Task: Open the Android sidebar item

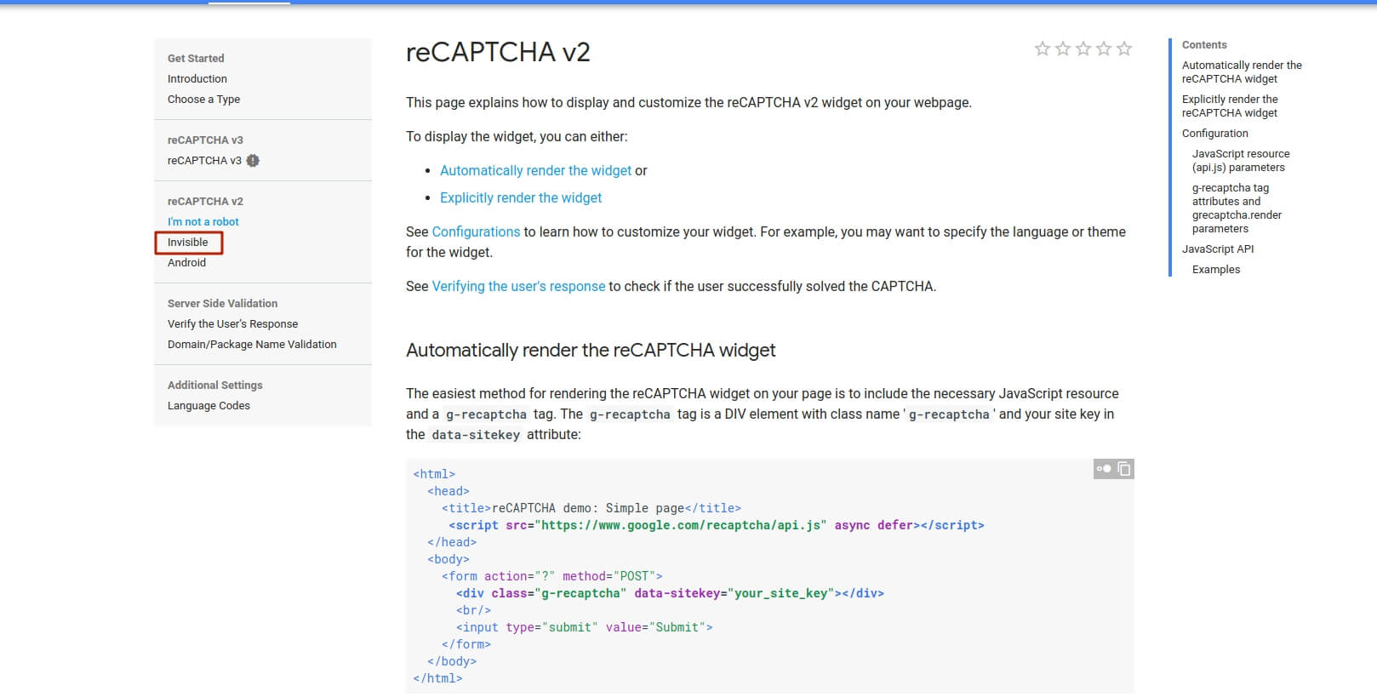Action: tap(186, 263)
